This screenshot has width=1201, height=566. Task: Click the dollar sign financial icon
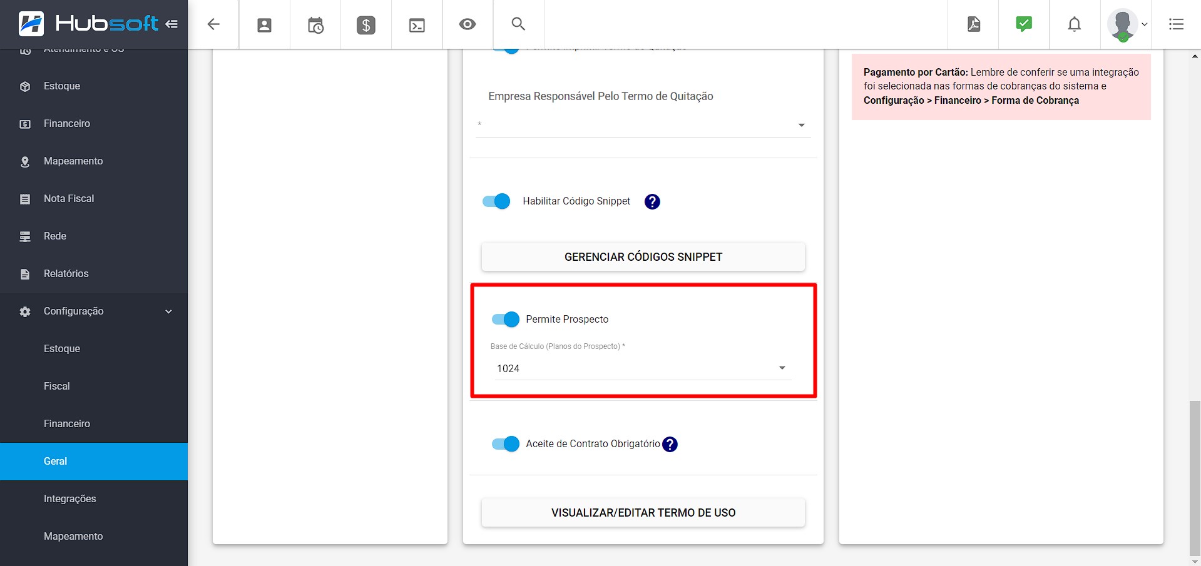pos(366,25)
